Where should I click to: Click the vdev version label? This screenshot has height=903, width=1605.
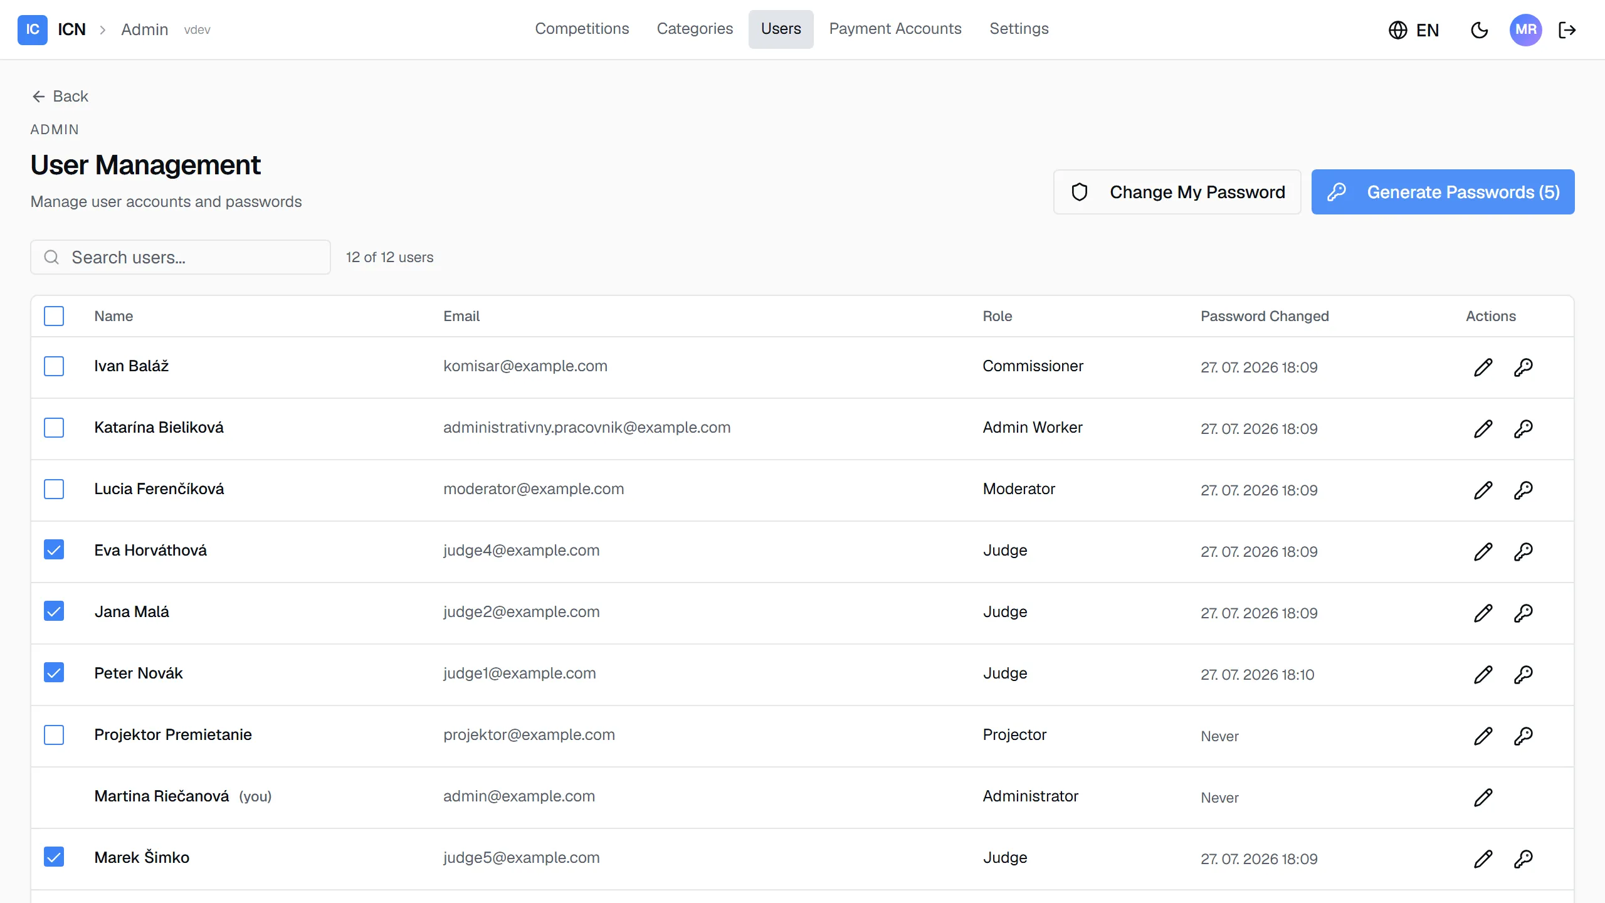(x=197, y=30)
